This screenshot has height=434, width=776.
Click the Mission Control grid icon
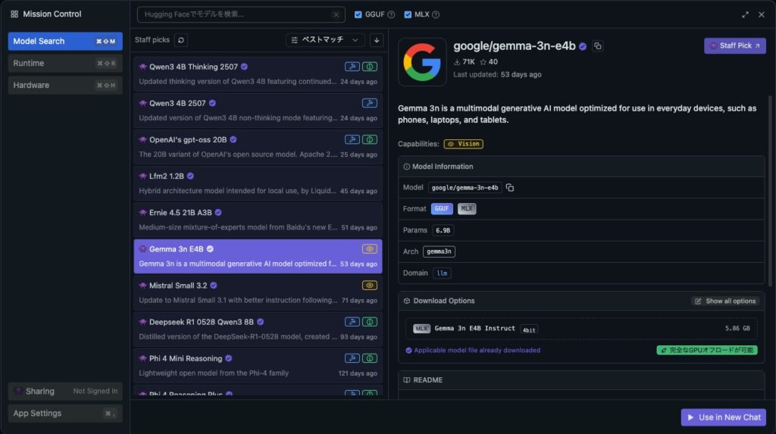point(14,14)
